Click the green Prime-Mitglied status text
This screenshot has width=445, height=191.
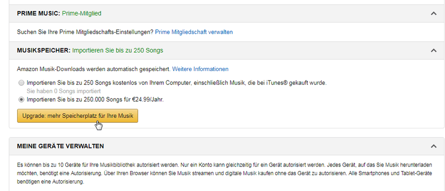tap(81, 13)
